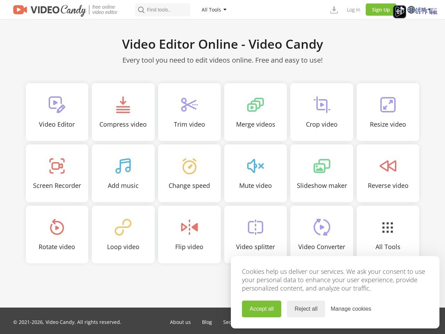445x334 pixels.
Task: Click the 'Trim video' label
Action: 189,125
